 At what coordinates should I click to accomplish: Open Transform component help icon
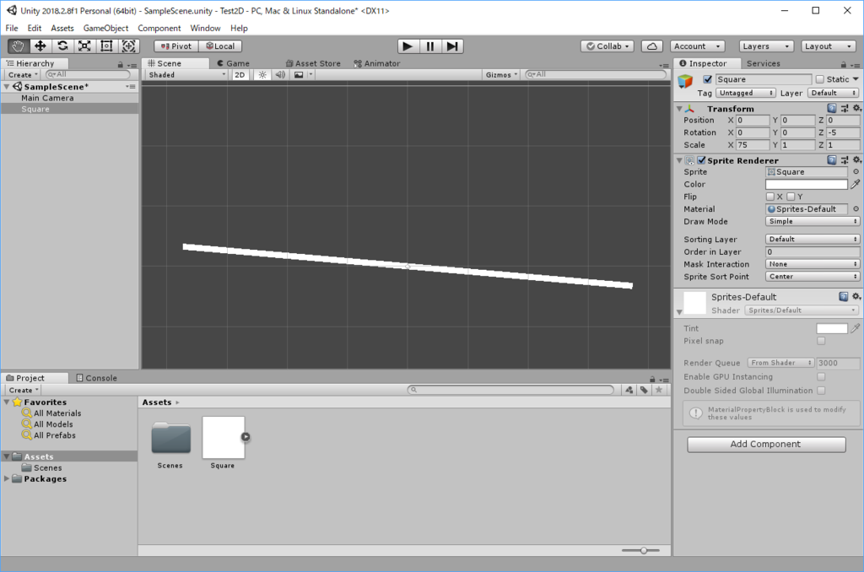click(x=832, y=109)
